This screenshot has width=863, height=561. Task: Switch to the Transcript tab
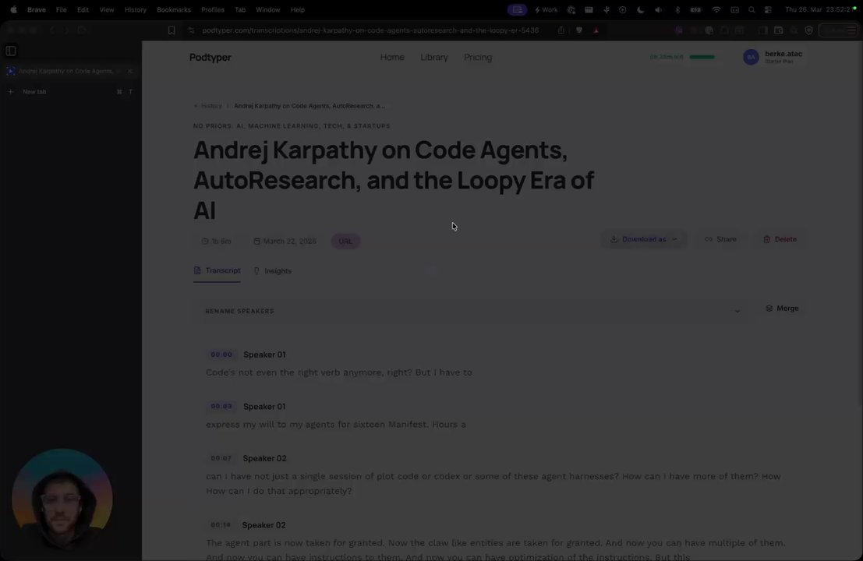(x=217, y=270)
